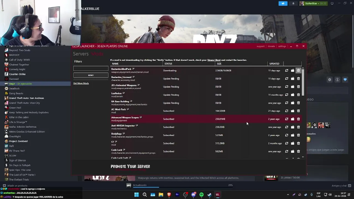Open Steam announcements megaphone button
This screenshot has width=354, height=199.
point(283,3)
